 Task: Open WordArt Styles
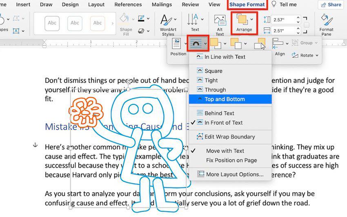[166, 20]
